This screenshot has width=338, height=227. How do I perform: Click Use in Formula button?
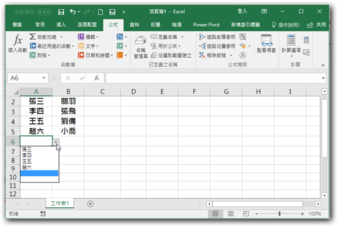(x=166, y=46)
